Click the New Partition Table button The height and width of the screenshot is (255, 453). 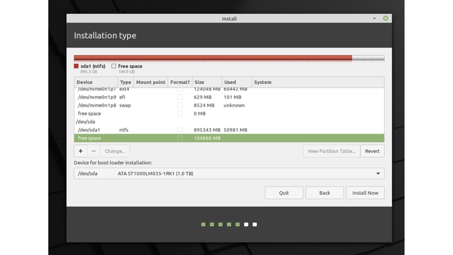click(331, 151)
